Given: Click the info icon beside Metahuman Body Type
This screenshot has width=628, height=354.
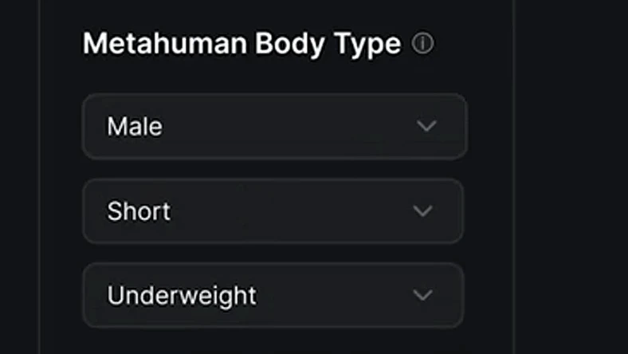Looking at the screenshot, I should pyautogui.click(x=422, y=43).
